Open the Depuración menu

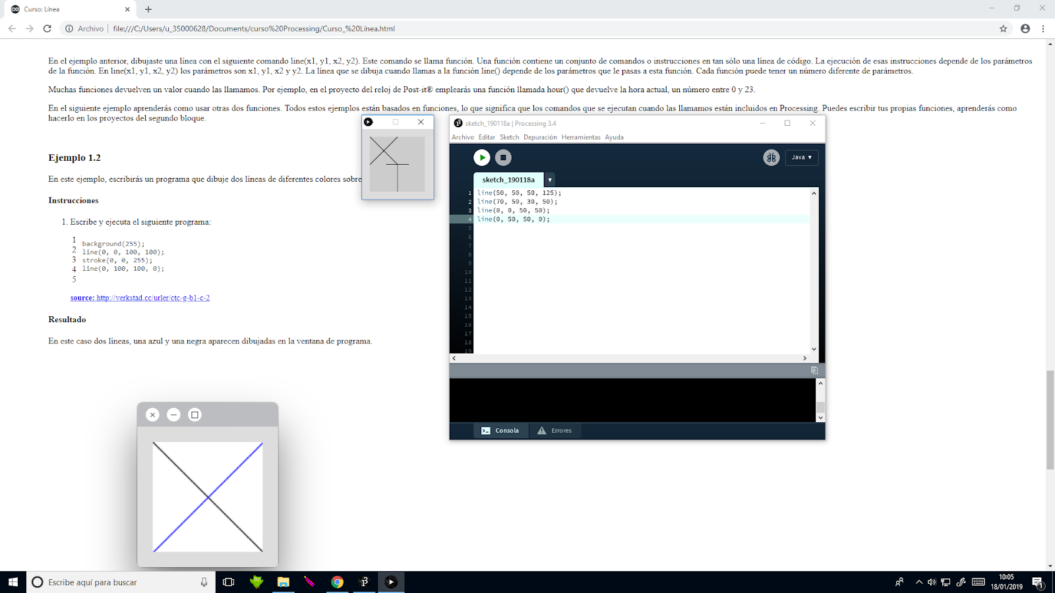(539, 137)
